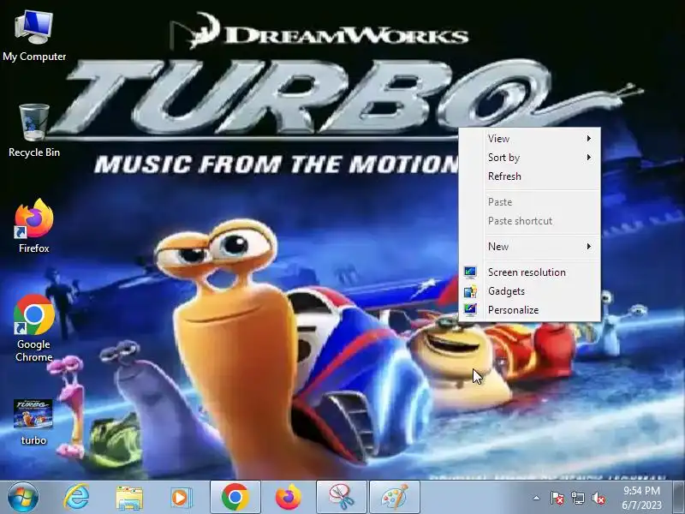This screenshot has width=685, height=514.
Task: Select the My Computer desktop icon
Action: coord(34,36)
